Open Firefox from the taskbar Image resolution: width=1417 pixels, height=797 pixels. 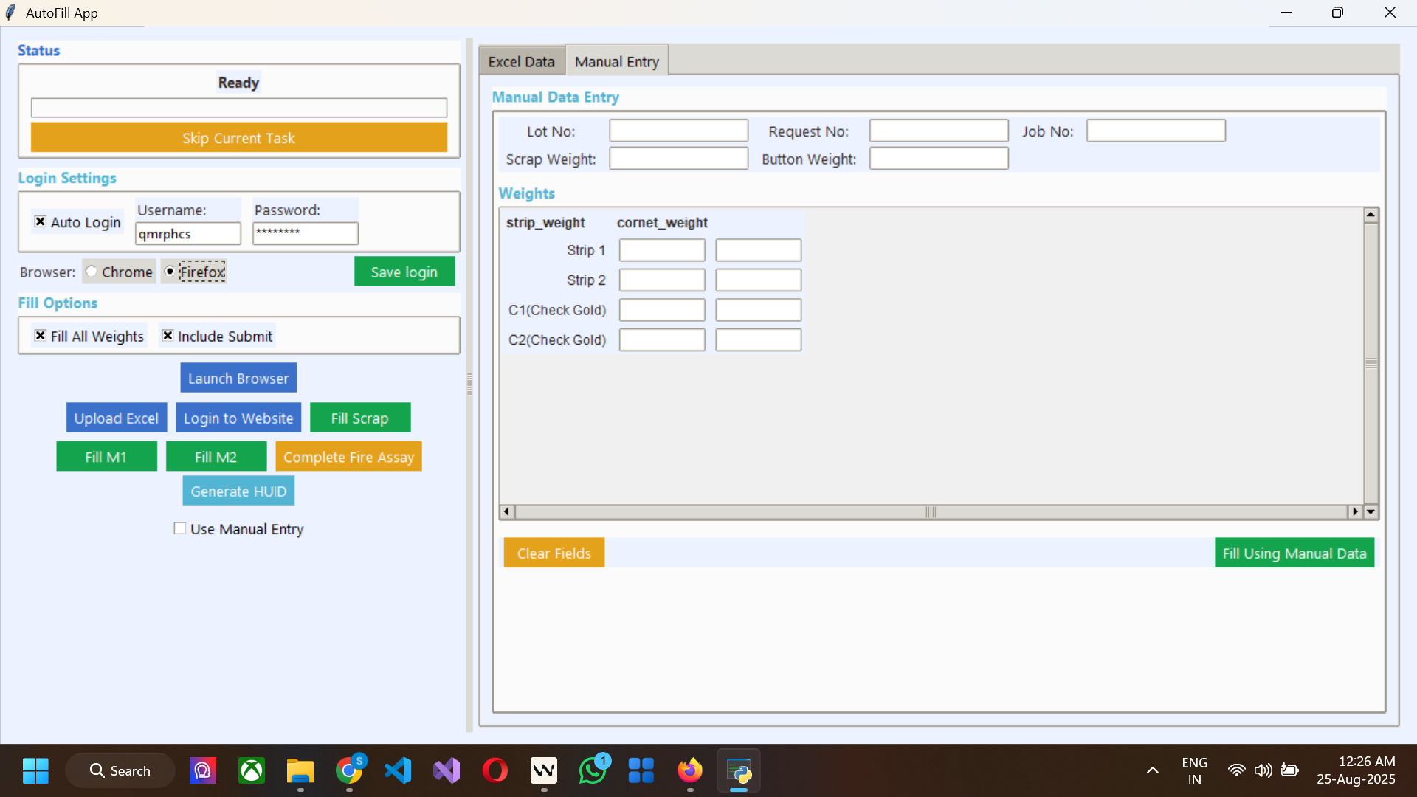coord(690,770)
